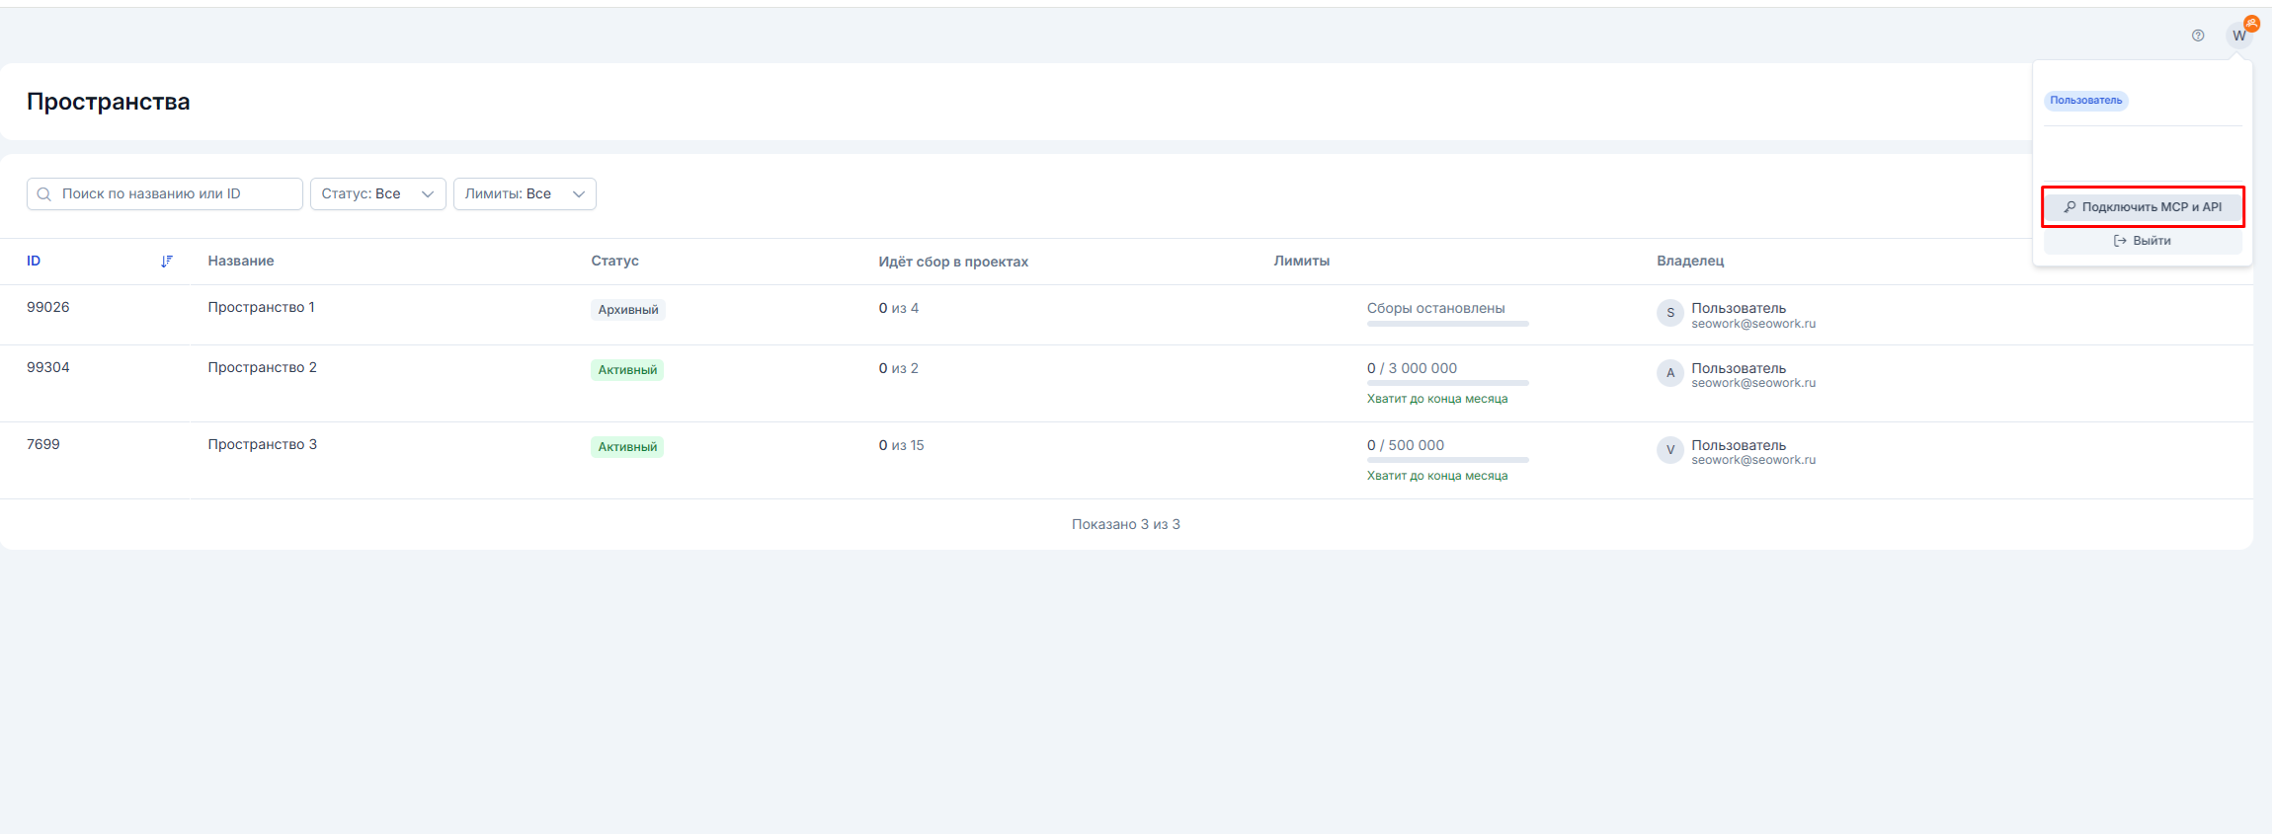2272x834 pixels.
Task: Select ID 99026 cell
Action: [x=48, y=308]
